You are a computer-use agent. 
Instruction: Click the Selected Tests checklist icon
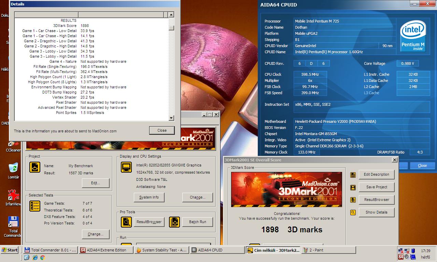(34, 206)
